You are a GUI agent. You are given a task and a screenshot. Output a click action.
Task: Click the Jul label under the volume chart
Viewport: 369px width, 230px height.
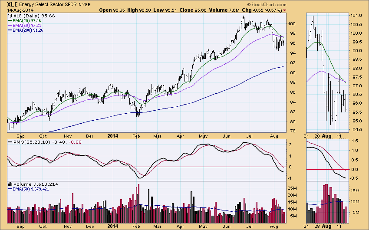pyautogui.click(x=249, y=227)
